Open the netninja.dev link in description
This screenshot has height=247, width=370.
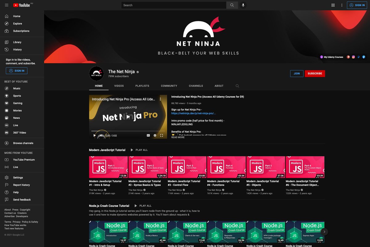(x=194, y=113)
